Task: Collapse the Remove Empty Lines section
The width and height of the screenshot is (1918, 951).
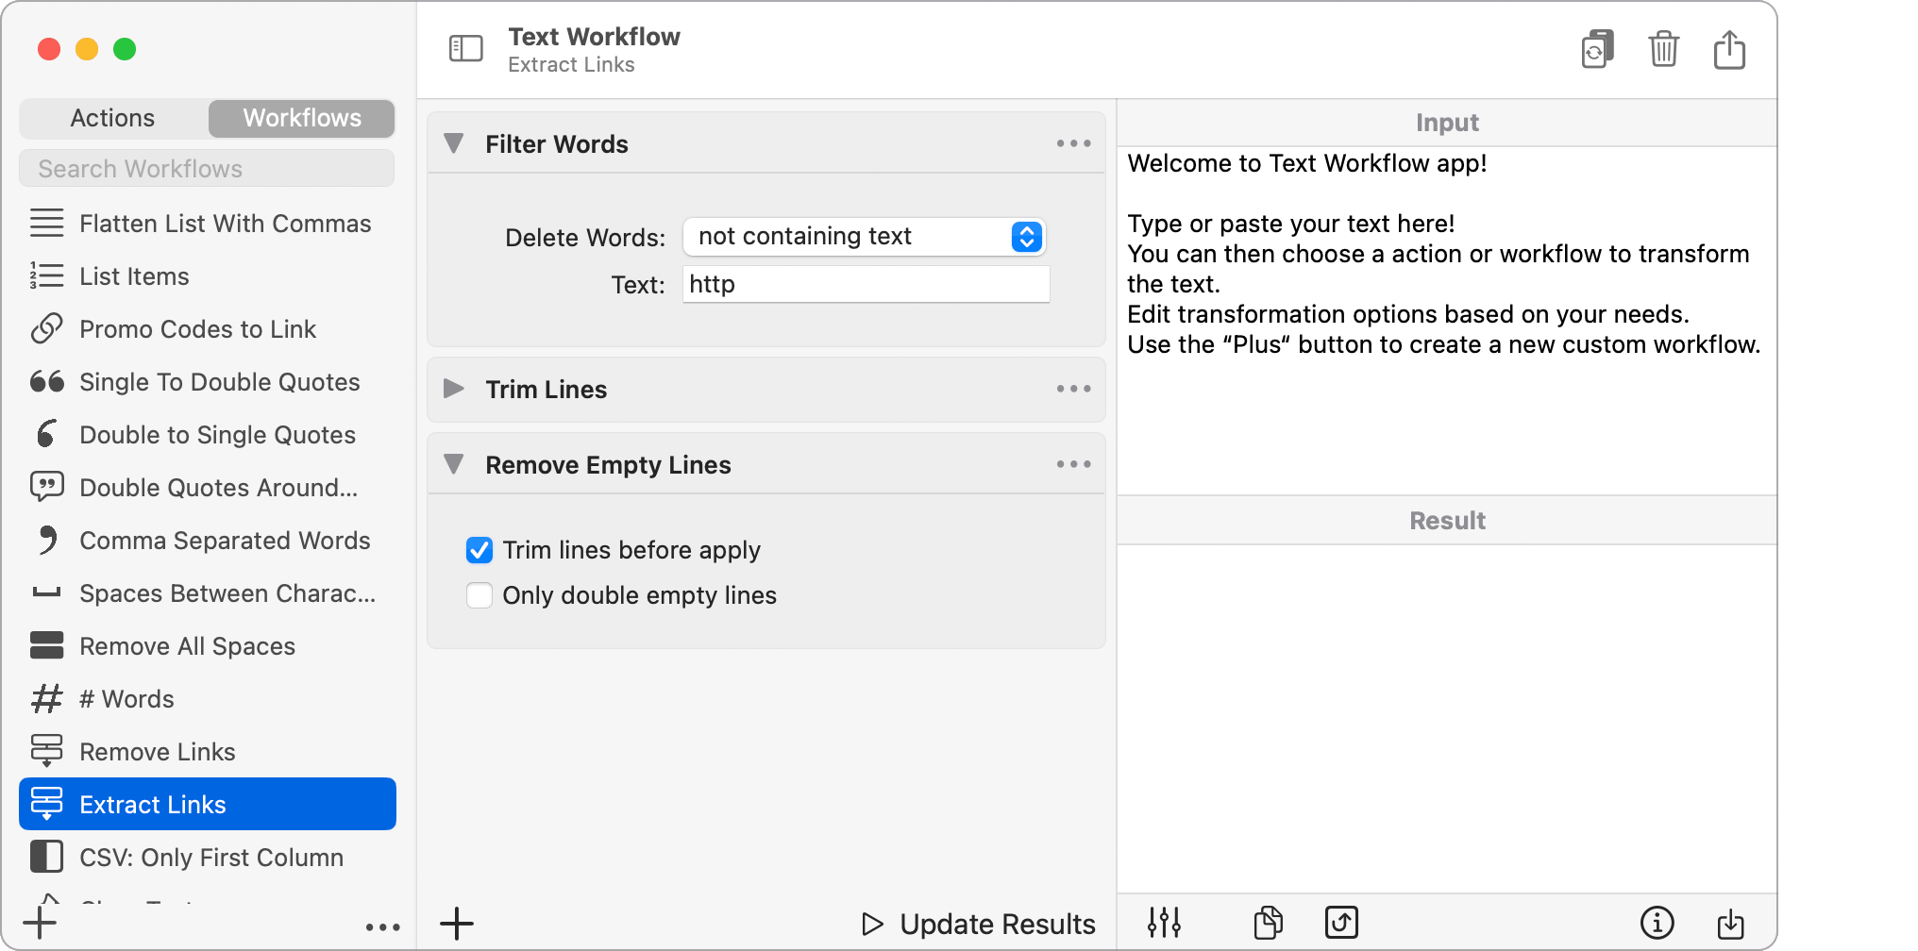Action: 454,464
